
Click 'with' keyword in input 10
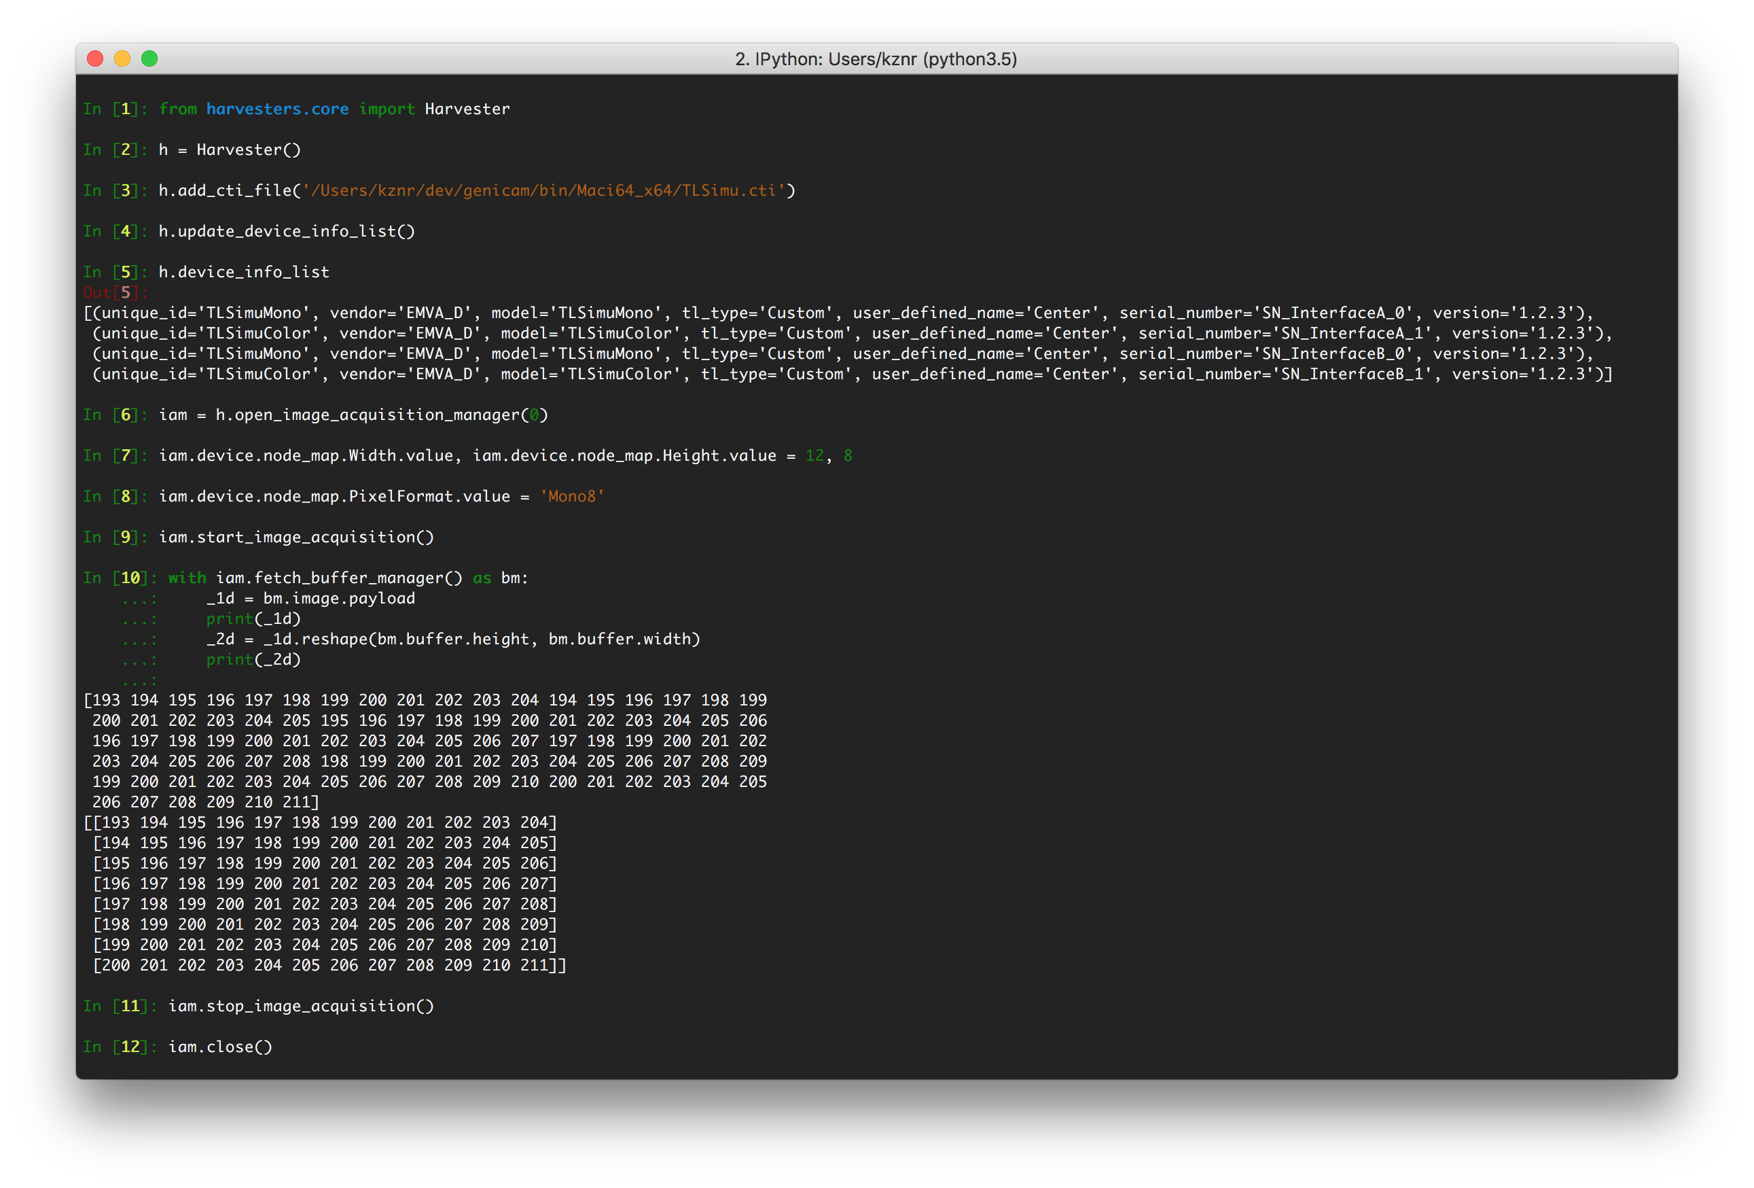[186, 578]
